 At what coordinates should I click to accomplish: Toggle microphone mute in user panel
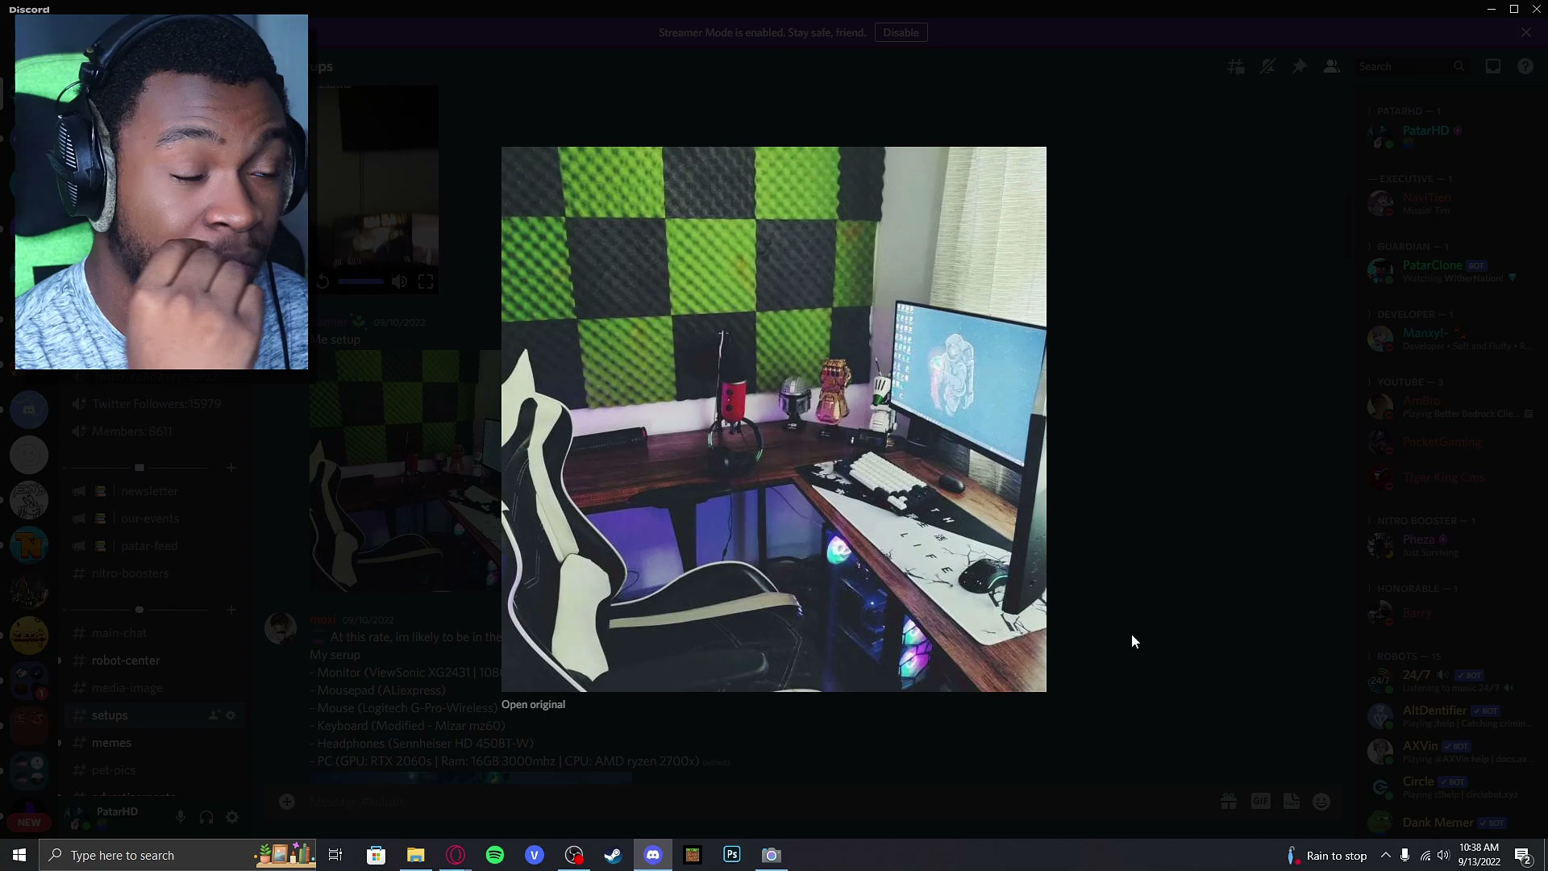point(181,818)
